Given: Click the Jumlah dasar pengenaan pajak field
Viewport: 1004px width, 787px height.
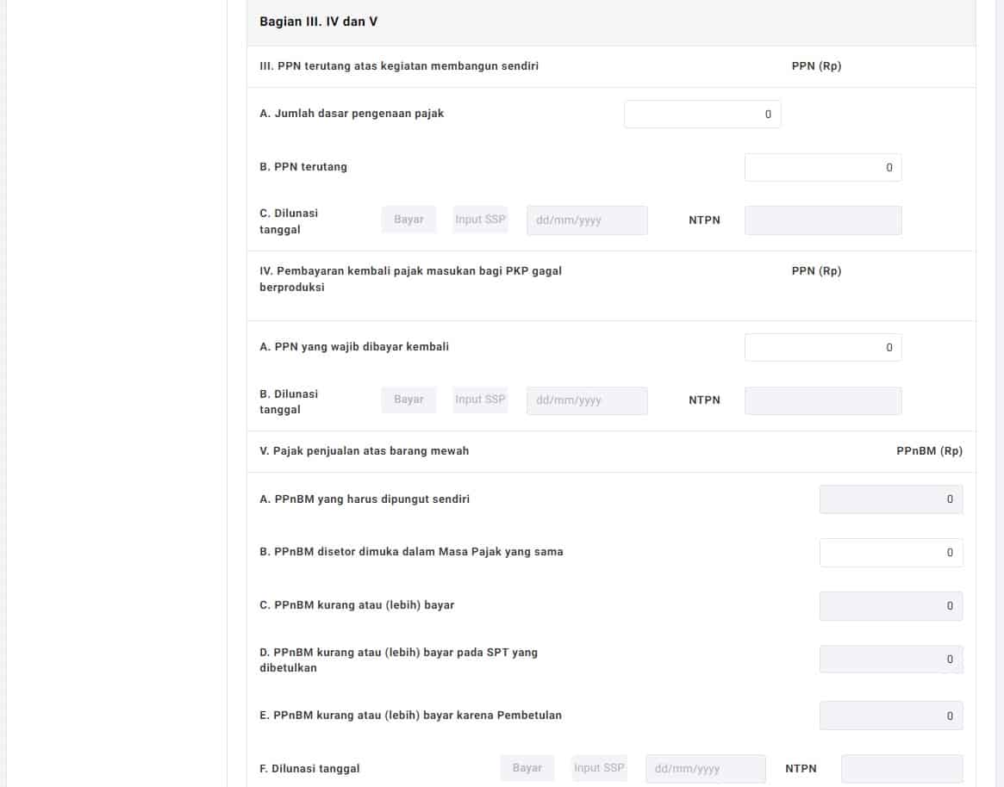Looking at the screenshot, I should tap(702, 114).
